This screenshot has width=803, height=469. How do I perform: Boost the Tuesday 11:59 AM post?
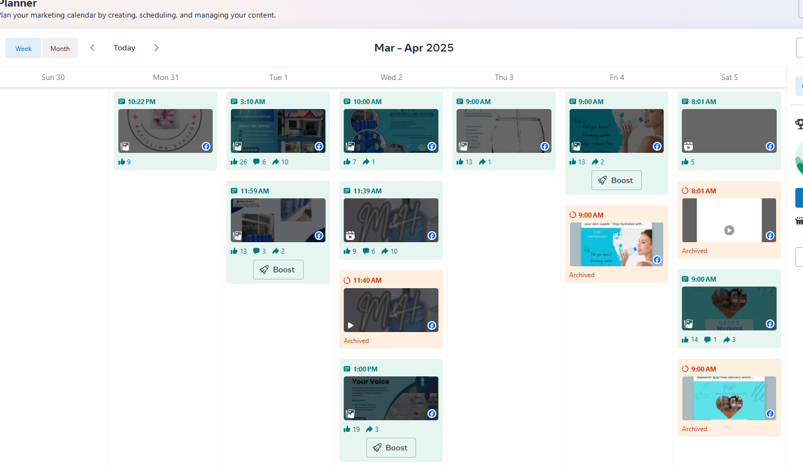[278, 270]
